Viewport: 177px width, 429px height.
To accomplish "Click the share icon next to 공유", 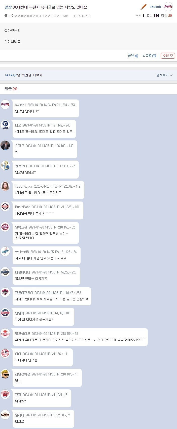I will [x=136, y=56].
